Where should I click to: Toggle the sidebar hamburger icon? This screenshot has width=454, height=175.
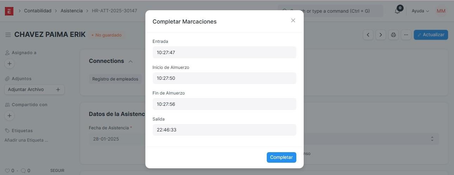[8, 35]
